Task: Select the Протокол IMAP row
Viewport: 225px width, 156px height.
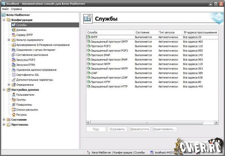Action: click(x=152, y=55)
